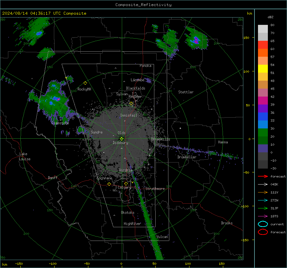287x268 pixels.
Task: Click the Didsbury town label
Action: [121, 143]
